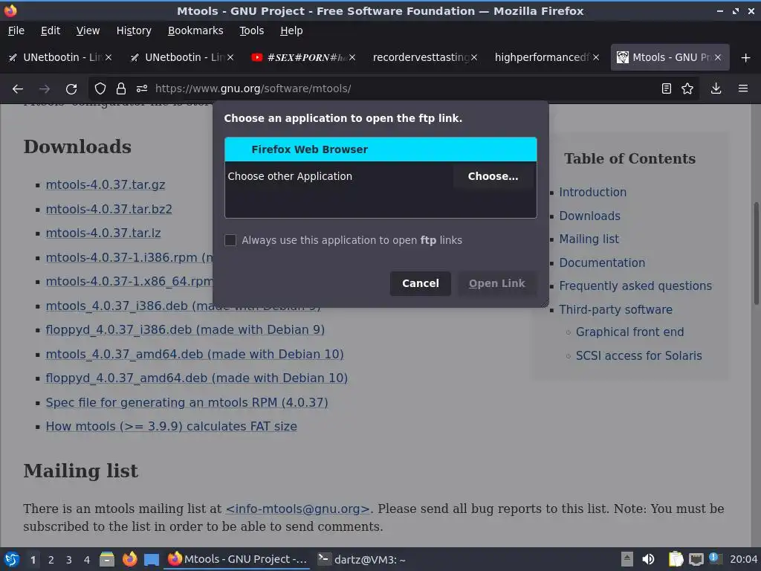Image resolution: width=761 pixels, height=571 pixels.
Task: Close the Mtools tab
Action: pyautogui.click(x=718, y=57)
